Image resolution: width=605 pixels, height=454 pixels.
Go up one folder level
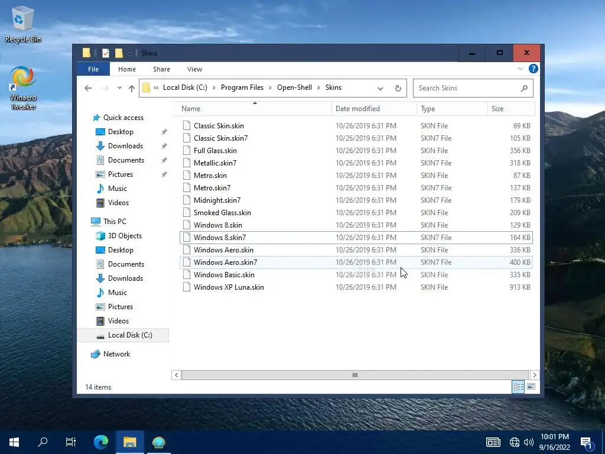click(132, 88)
